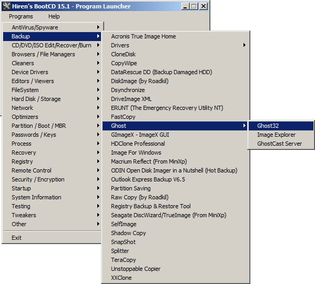Launch SelfImage
Screen dimensions: 315x284
175,224
